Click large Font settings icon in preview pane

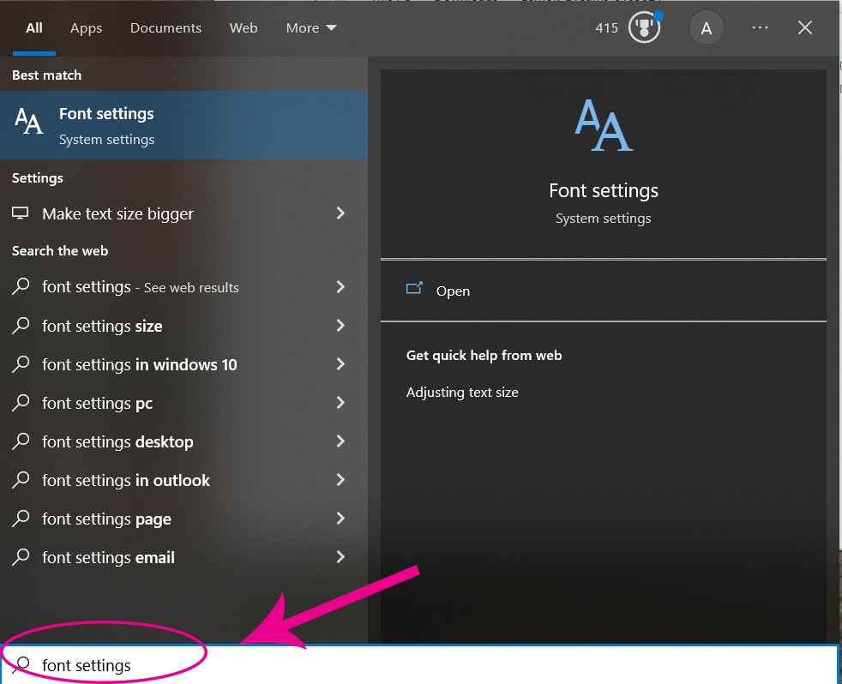pyautogui.click(x=604, y=125)
